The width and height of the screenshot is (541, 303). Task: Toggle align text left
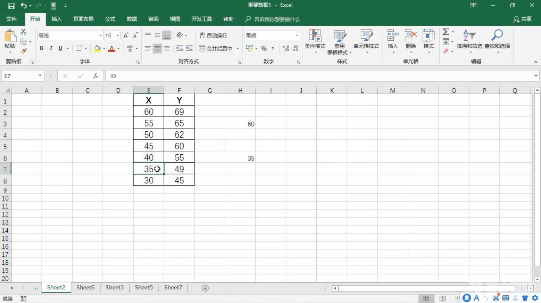(x=148, y=48)
